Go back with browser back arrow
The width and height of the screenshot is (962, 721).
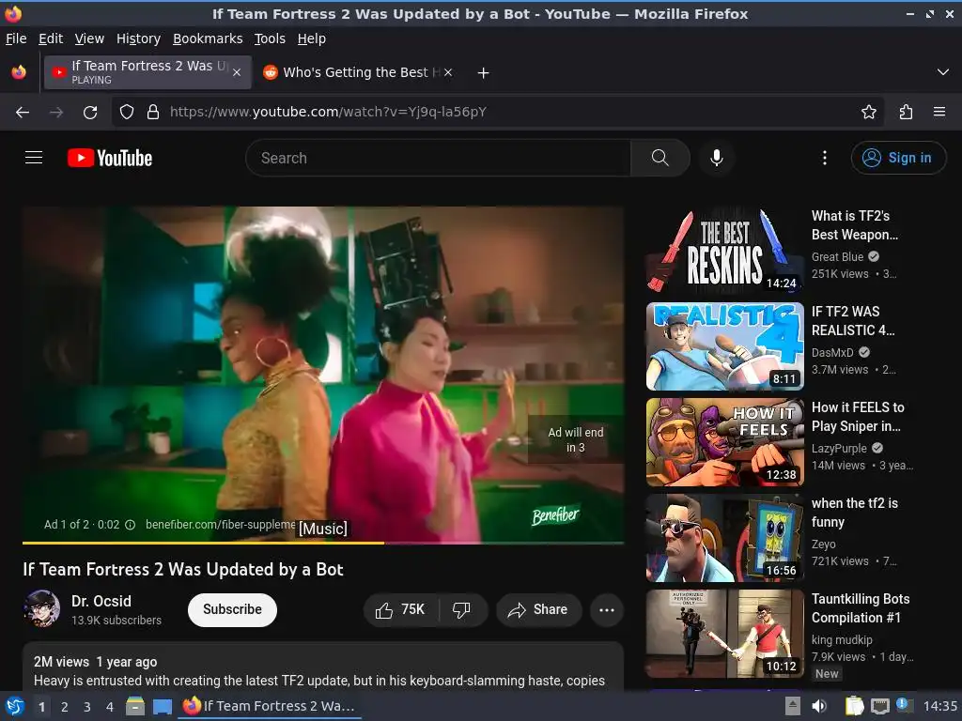pyautogui.click(x=23, y=113)
